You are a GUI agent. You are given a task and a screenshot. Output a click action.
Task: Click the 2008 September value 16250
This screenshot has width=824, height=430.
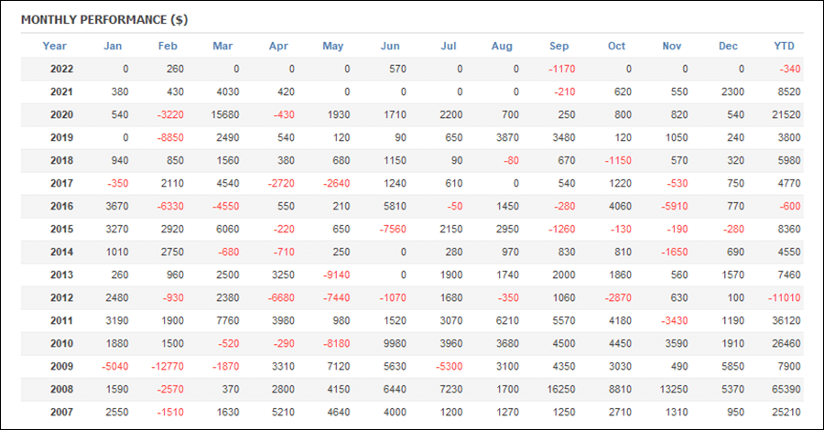[x=561, y=389]
